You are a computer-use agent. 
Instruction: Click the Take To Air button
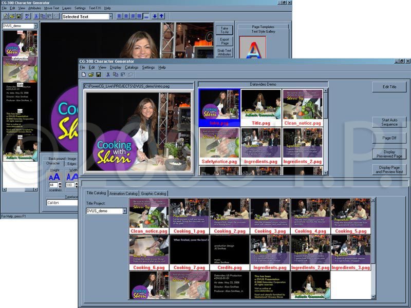(x=225, y=30)
